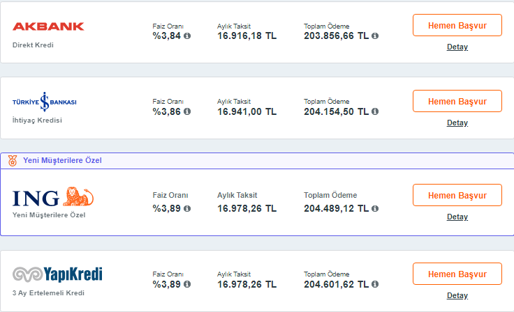Apply now for the Akbank Direkt Kredi
This screenshot has height=312, width=514.
457,25
